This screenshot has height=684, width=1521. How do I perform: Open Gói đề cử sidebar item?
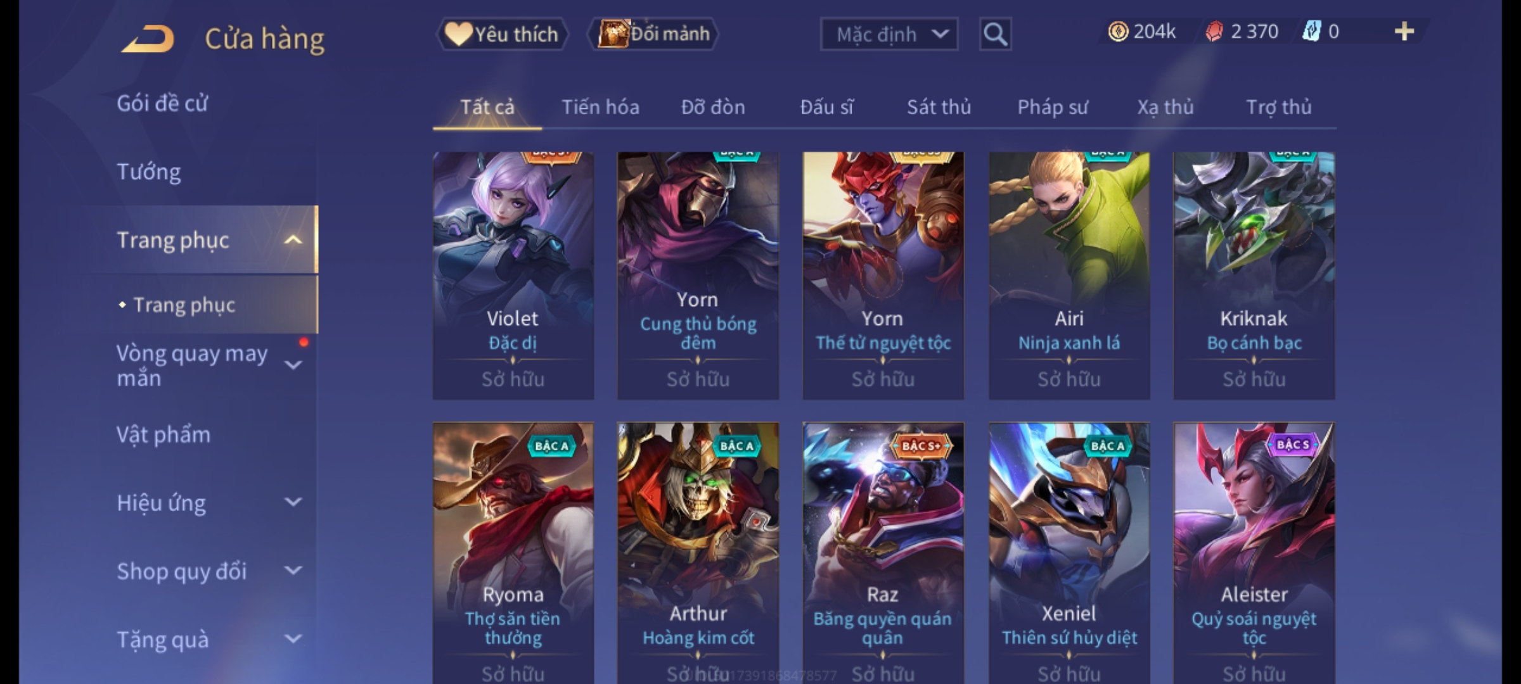coord(162,103)
